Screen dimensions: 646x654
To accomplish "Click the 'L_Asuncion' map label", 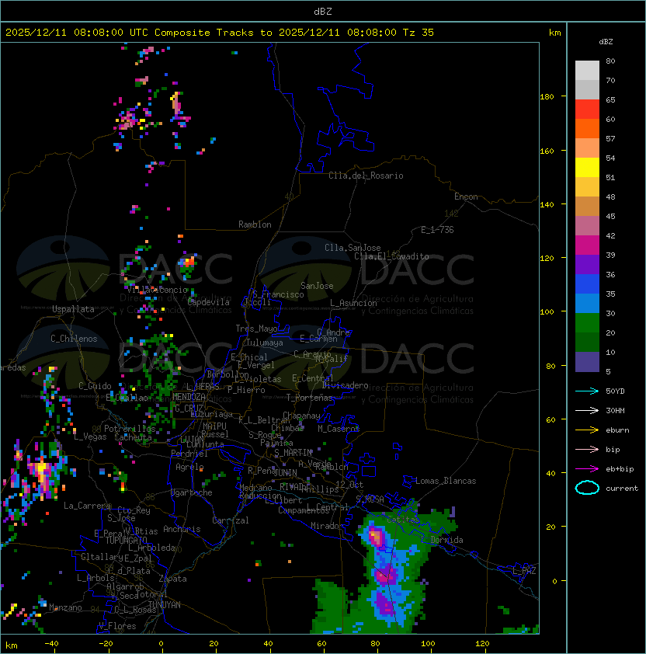I will point(353,303).
